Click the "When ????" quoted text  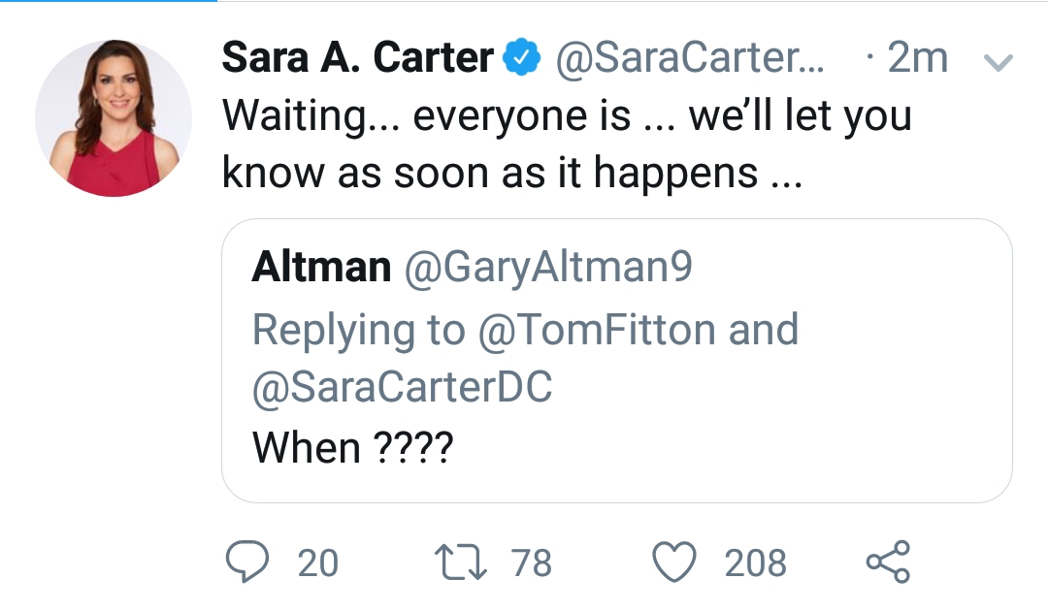[x=351, y=447]
